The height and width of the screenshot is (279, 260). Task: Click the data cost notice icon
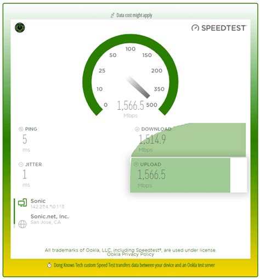click(112, 15)
